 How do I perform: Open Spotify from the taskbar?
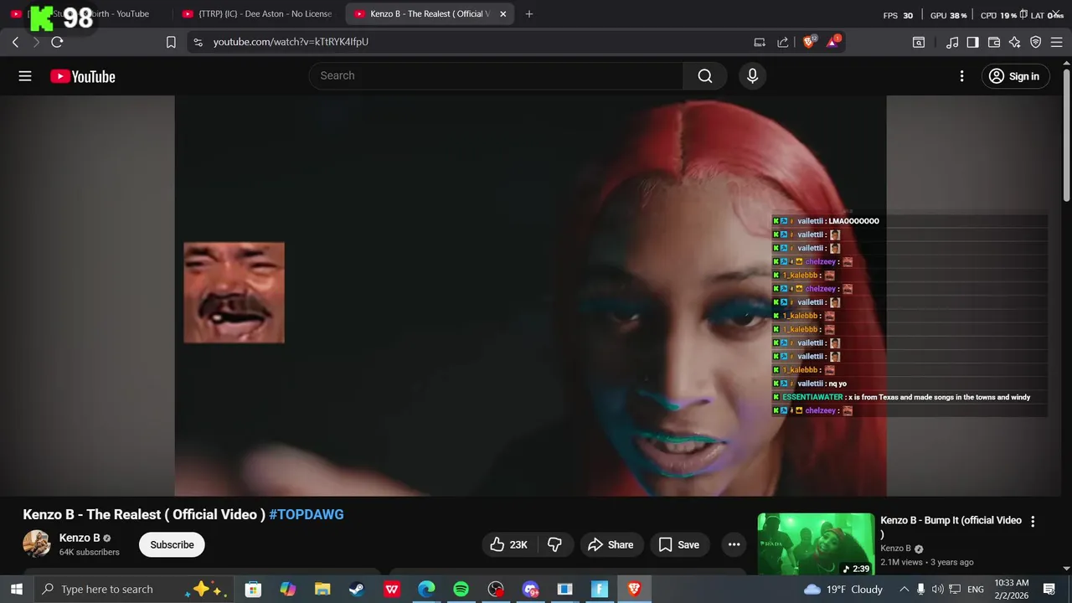pos(461,589)
